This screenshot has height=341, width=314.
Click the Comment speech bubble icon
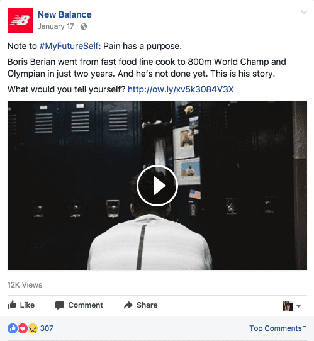point(60,305)
